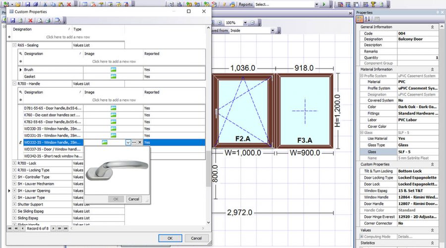Collapse the R65 - Sealing group

pos(14,45)
